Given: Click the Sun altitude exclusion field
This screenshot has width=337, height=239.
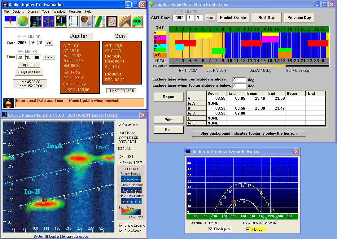Looking at the screenshot, I should click(x=239, y=80).
